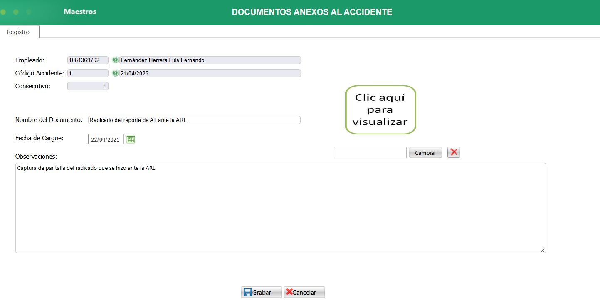The height and width of the screenshot is (301, 600).
Task: Select the Consecutivo field showing 1
Action: pos(87,86)
